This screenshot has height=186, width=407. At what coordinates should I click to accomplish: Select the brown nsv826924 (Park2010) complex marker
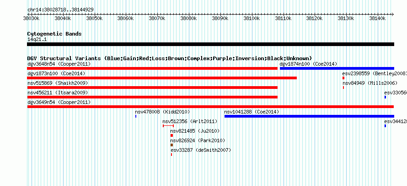tap(171, 145)
